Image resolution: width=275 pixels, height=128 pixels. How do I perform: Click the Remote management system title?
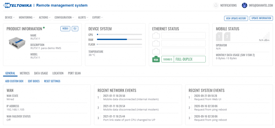point(62,5)
